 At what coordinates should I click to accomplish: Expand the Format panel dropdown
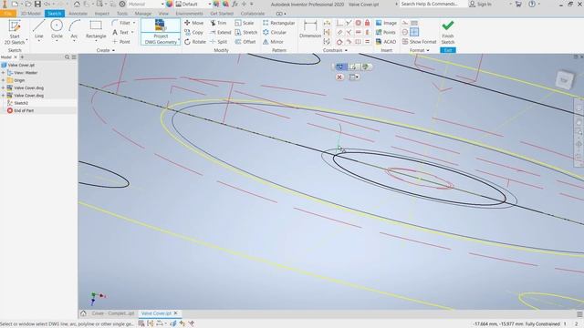(420, 50)
